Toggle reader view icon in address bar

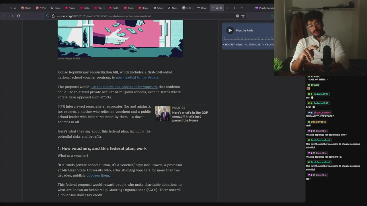pos(237,16)
